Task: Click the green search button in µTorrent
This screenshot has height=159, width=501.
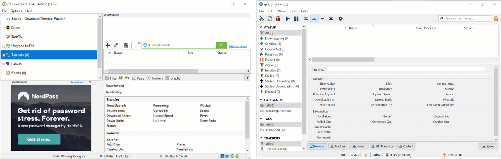Action: [222, 45]
